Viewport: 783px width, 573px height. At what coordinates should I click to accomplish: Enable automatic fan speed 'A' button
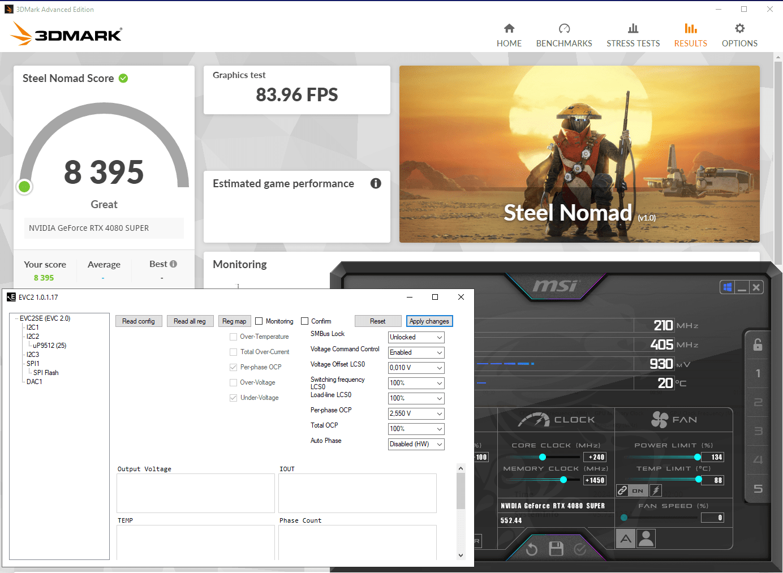[626, 538]
